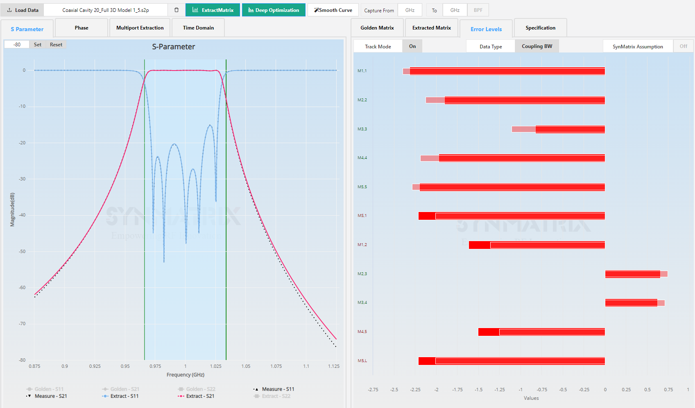
Task: Click the Smooth Curve wand icon
Action: click(x=316, y=10)
